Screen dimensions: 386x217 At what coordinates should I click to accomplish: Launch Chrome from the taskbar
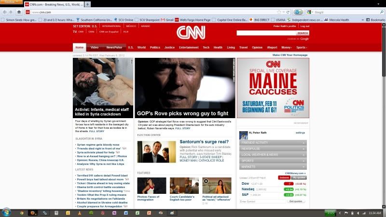(22, 213)
